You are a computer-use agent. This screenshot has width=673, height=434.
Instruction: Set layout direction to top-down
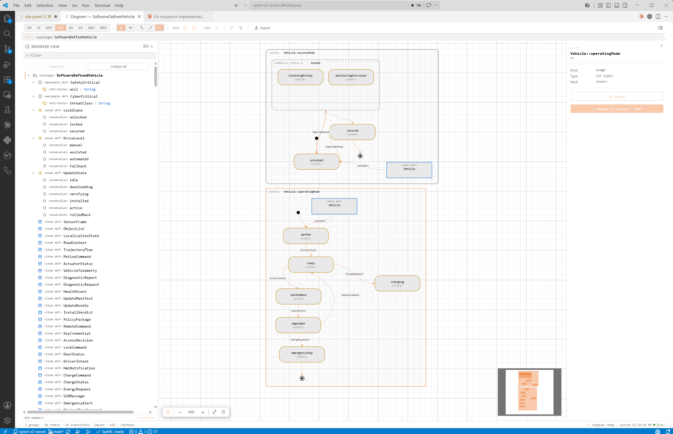click(x=121, y=28)
